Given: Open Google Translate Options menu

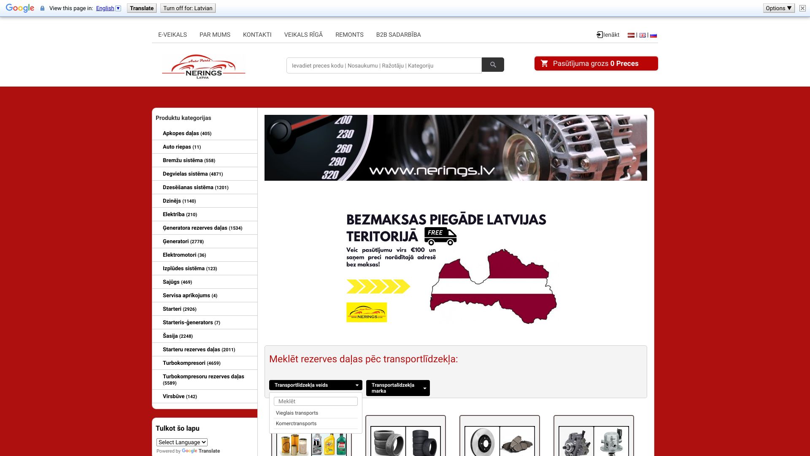Looking at the screenshot, I should (x=778, y=8).
